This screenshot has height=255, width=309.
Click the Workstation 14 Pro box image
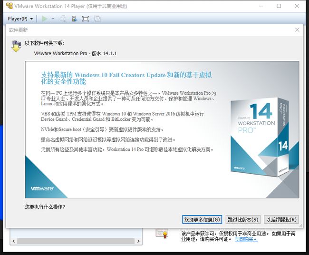[x=260, y=137]
